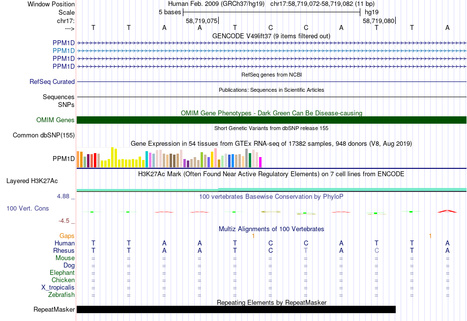Image resolution: width=467 pixels, height=321 pixels.
Task: Click the dark green OMIM Genes bar
Action: [271, 120]
